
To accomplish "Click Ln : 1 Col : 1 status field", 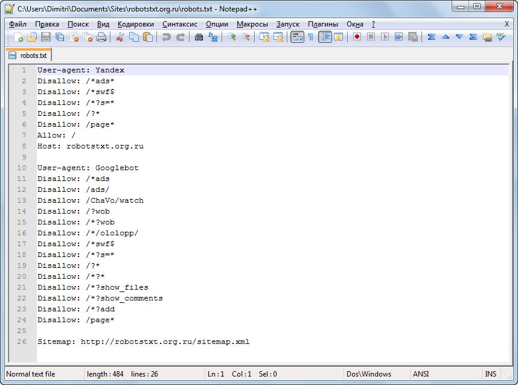I will pyautogui.click(x=229, y=374).
